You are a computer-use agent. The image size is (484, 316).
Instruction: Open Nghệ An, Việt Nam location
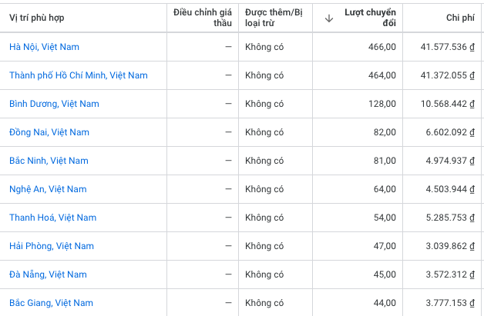pyautogui.click(x=48, y=189)
